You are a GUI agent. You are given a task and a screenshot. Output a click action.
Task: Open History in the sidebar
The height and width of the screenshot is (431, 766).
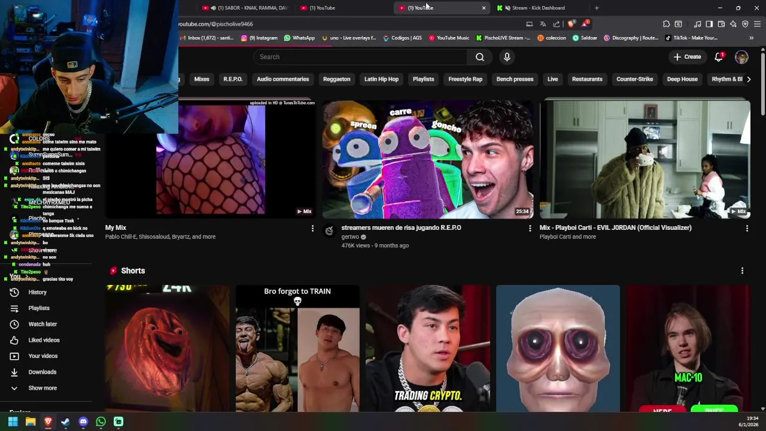point(37,292)
